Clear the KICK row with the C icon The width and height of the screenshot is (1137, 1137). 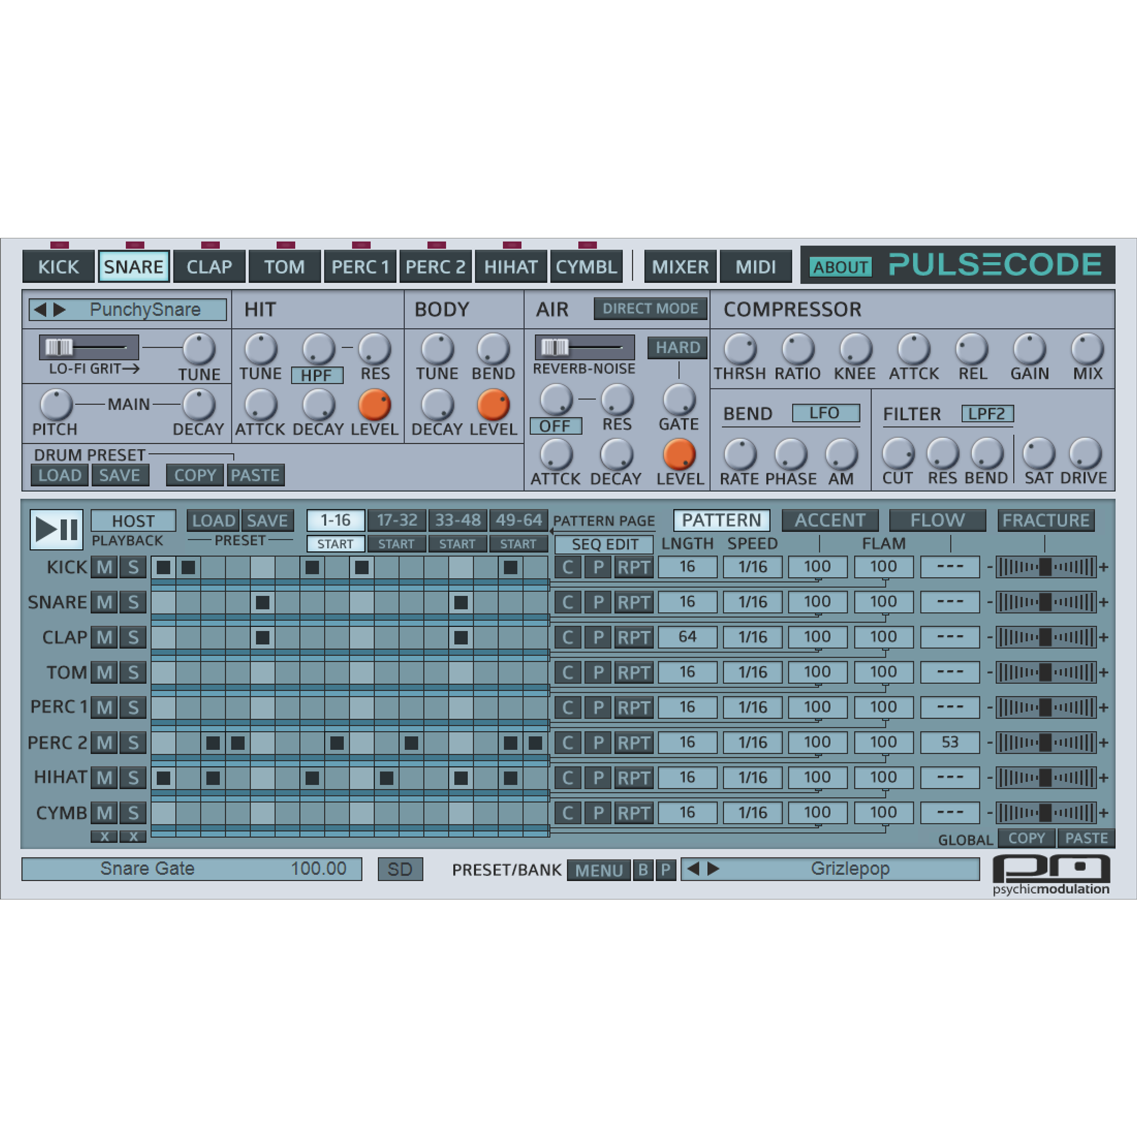tap(568, 567)
